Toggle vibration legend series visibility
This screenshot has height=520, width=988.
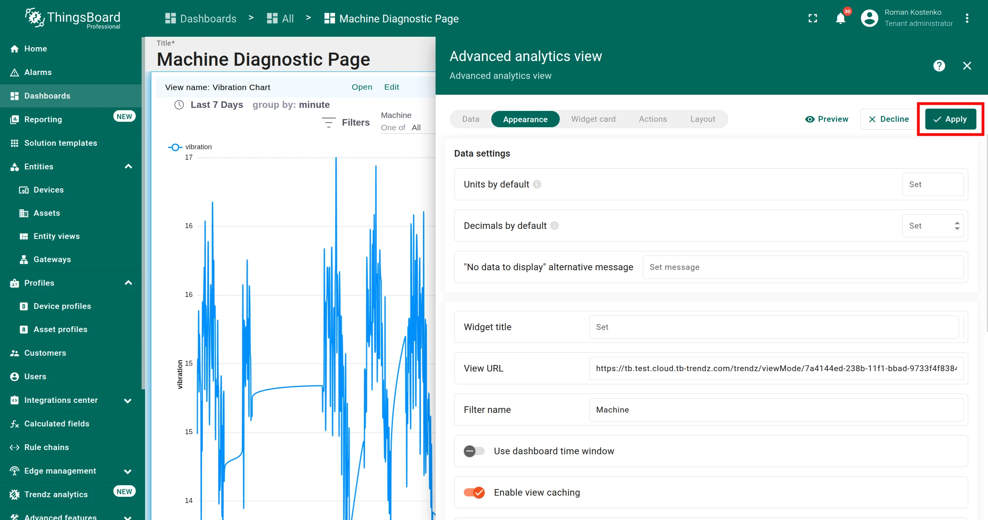(x=190, y=147)
